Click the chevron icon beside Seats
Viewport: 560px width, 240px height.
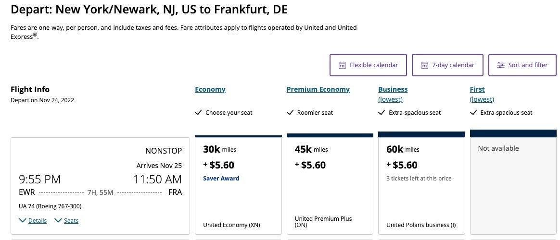(x=58, y=220)
